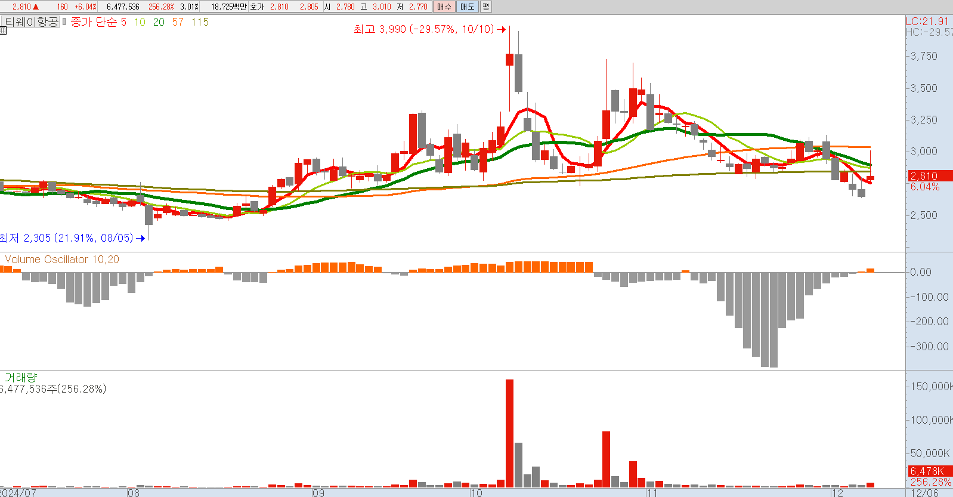Click the tallest red volume bar in October
The width and height of the screenshot is (953, 497).
click(509, 433)
